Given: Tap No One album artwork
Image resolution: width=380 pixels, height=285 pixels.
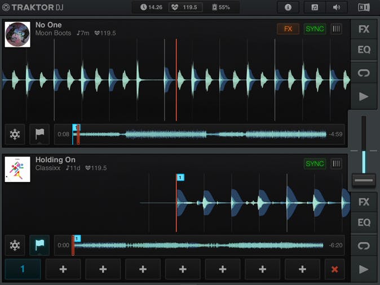Looking at the screenshot, I should pyautogui.click(x=17, y=34).
